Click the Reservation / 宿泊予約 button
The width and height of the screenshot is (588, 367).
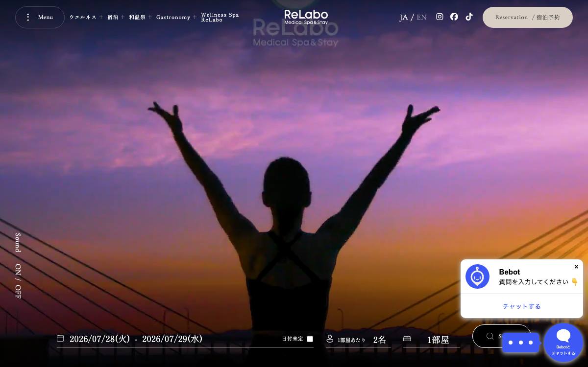pyautogui.click(x=528, y=17)
